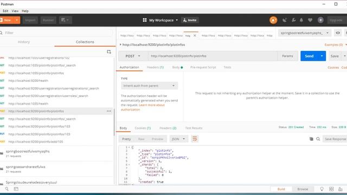Click the Invite button

click(190, 20)
